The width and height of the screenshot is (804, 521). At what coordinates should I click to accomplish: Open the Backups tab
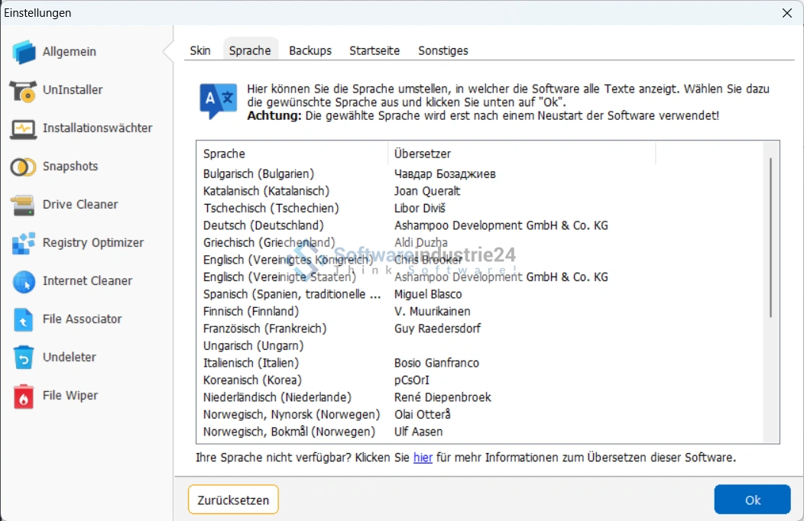click(x=310, y=50)
